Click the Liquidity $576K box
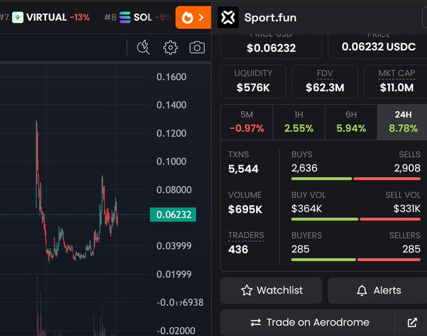Viewport: 427px width, 336px height. [253, 82]
